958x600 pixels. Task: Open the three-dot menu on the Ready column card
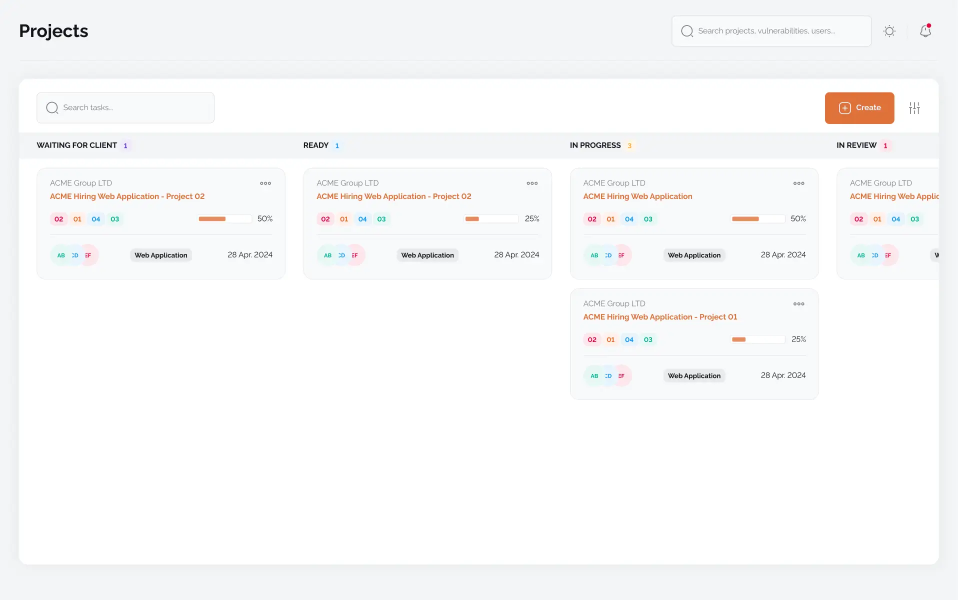(532, 183)
